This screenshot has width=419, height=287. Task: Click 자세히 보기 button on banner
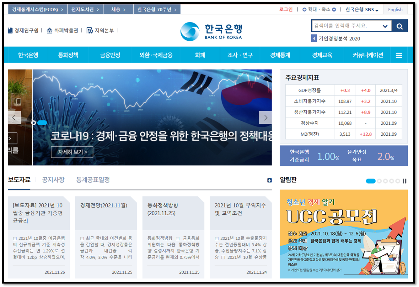(x=72, y=152)
